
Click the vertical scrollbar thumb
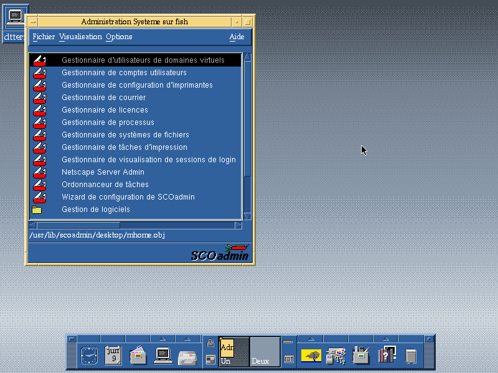pyautogui.click(x=247, y=119)
